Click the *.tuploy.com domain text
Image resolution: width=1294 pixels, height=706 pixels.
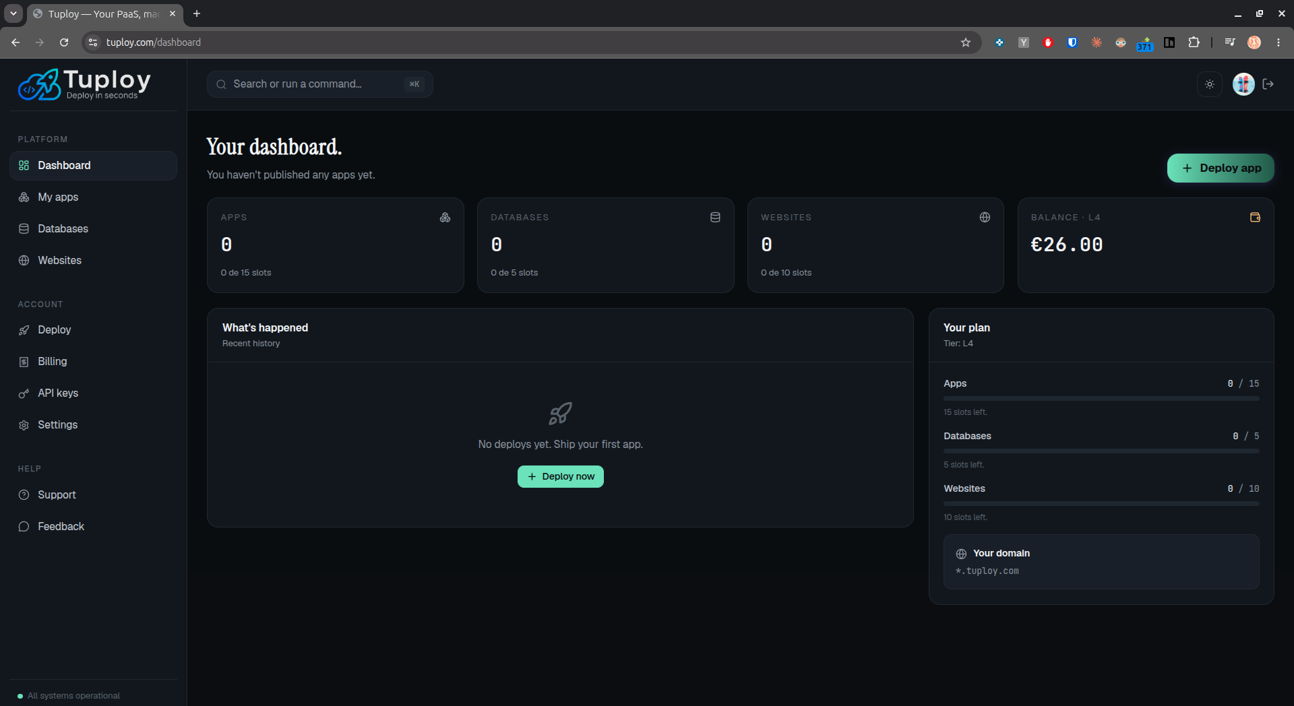[987, 571]
